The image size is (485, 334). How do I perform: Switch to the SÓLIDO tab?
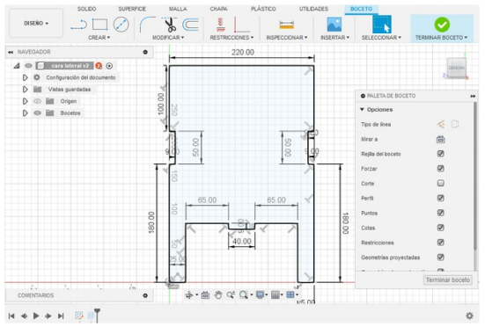coord(86,9)
